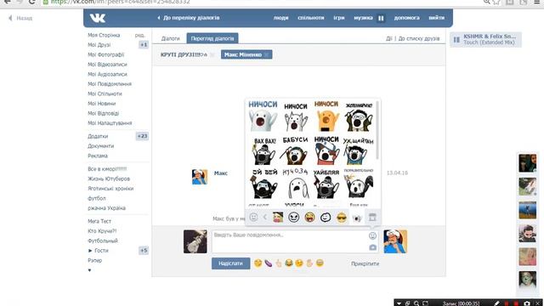
Task: Click Назад back link
Action: click(x=20, y=18)
